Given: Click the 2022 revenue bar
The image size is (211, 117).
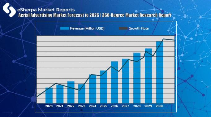Looking at the screenshot, I should pyautogui.click(x=71, y=92).
